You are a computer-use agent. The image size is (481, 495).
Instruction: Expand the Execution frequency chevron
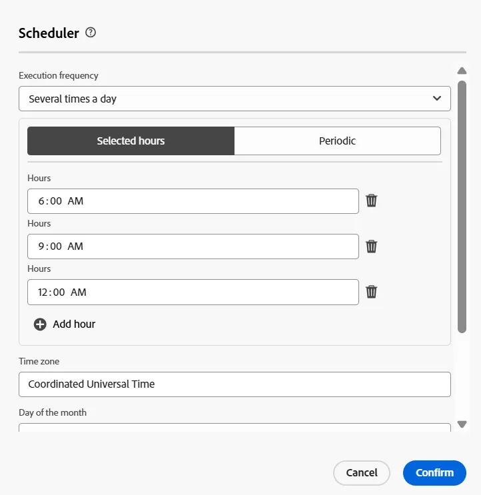pos(437,99)
